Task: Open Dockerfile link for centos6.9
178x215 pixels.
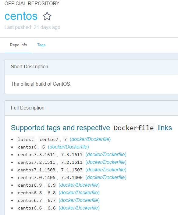Action: (x=79, y=185)
